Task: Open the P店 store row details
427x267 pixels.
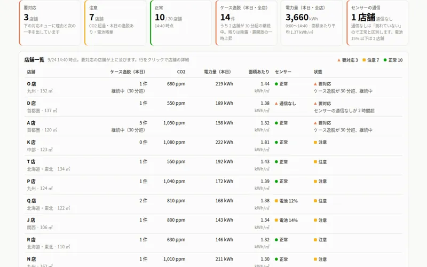Action: [x=213, y=185]
